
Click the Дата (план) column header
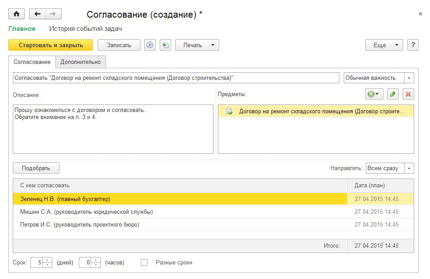coord(381,186)
